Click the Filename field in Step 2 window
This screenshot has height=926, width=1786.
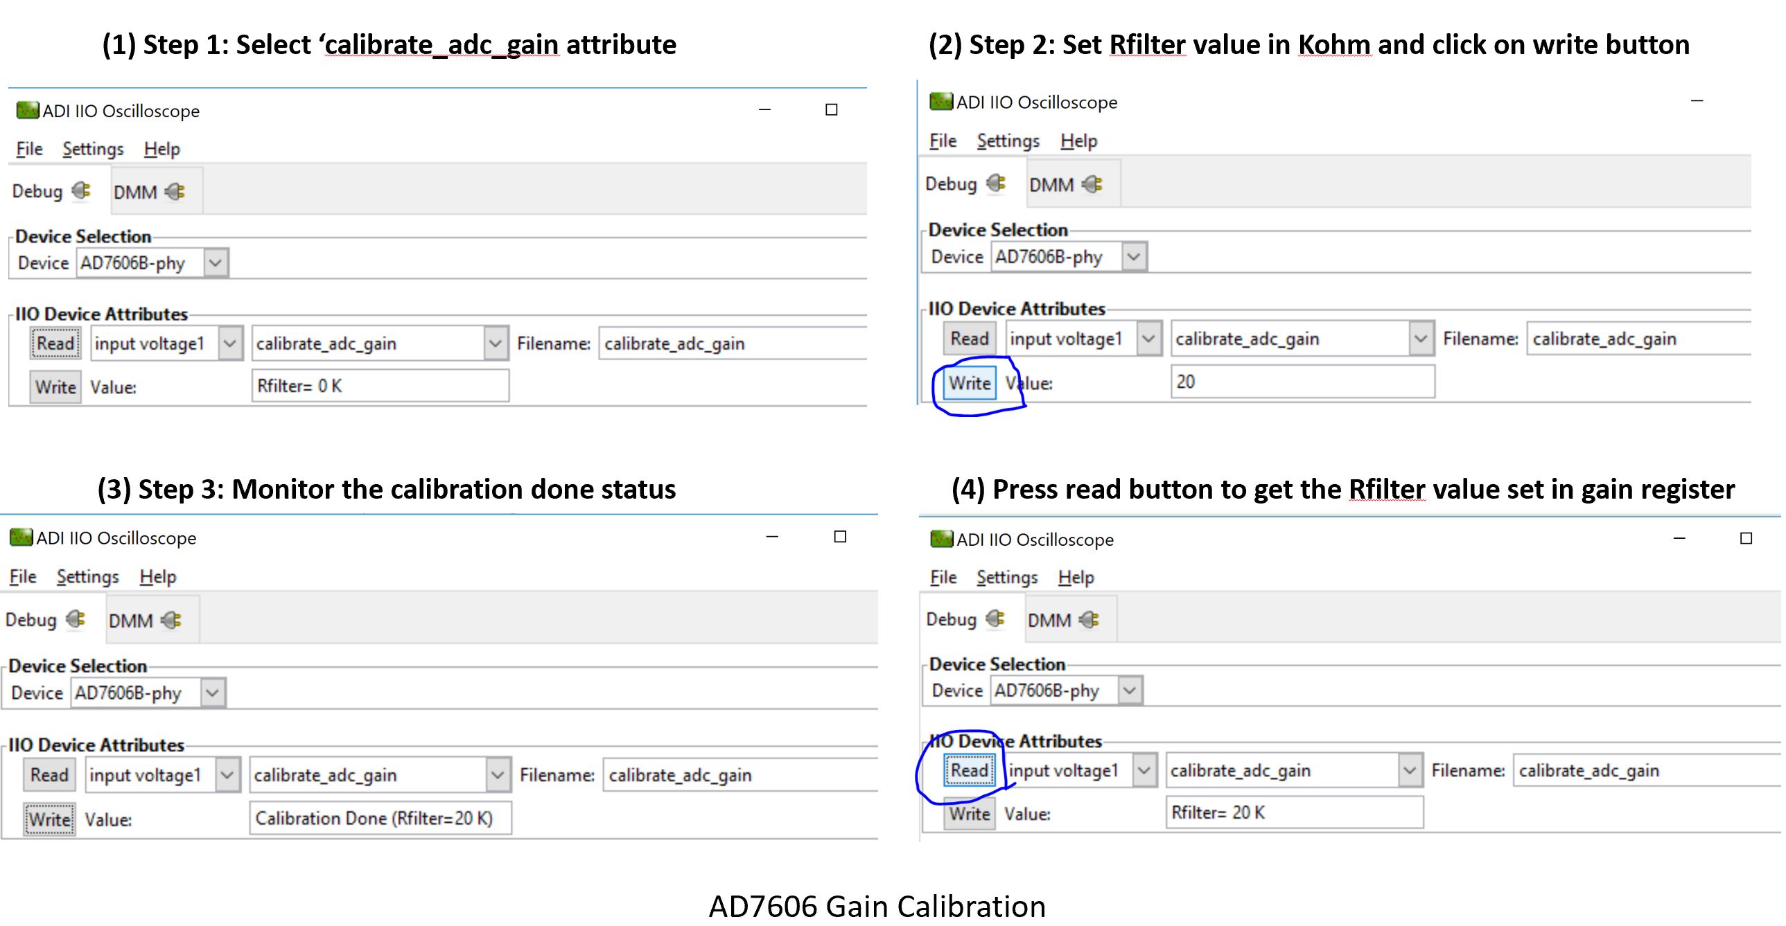1639,338
